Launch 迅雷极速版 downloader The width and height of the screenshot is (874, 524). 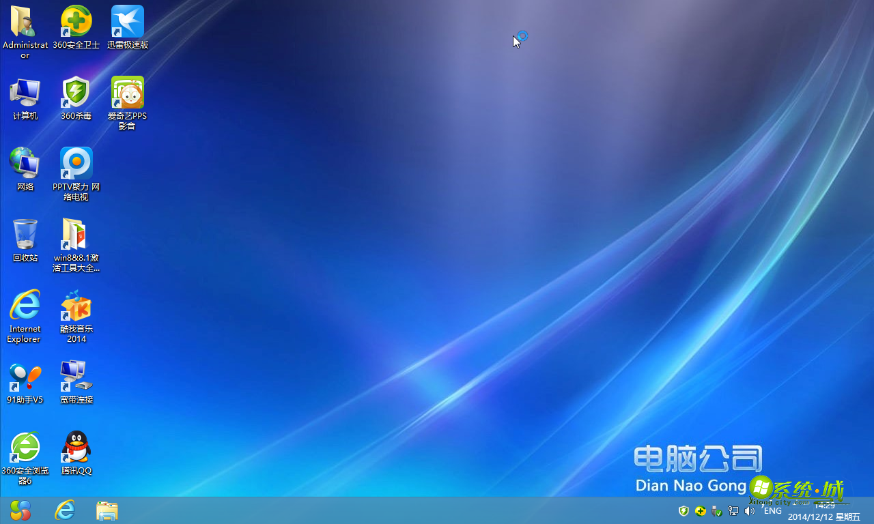point(127,21)
